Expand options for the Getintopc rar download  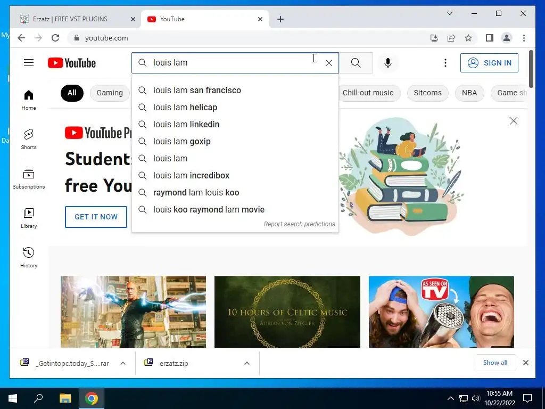[123, 363]
